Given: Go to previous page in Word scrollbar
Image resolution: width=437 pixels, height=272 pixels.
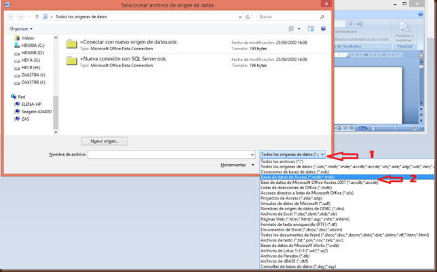Looking at the screenshot, I should point(421,109).
